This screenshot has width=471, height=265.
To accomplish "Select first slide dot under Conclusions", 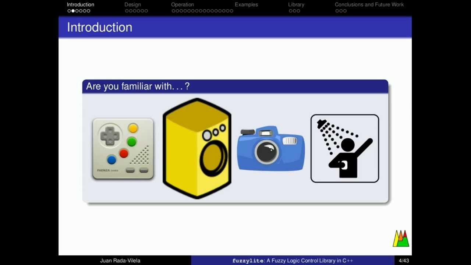I will (x=337, y=11).
